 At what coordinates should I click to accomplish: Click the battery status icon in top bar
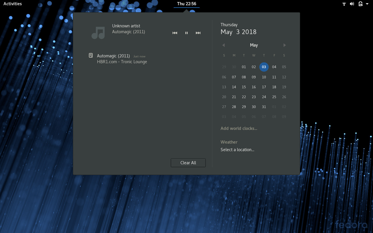click(x=360, y=4)
